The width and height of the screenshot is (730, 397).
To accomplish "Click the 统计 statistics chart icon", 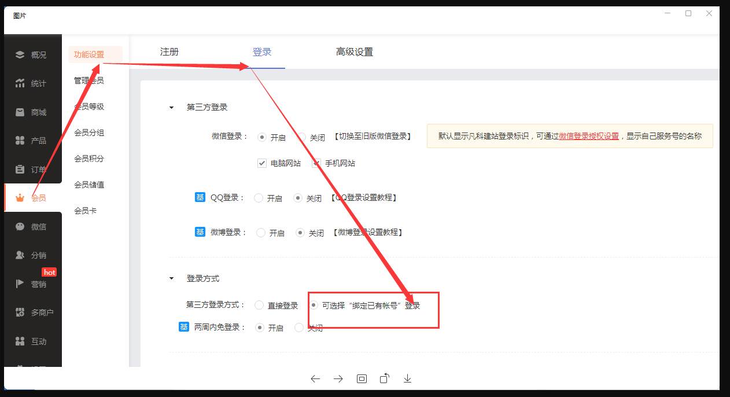I will [20, 83].
